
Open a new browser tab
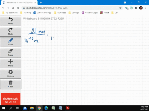pyautogui.click(x=41, y=2)
